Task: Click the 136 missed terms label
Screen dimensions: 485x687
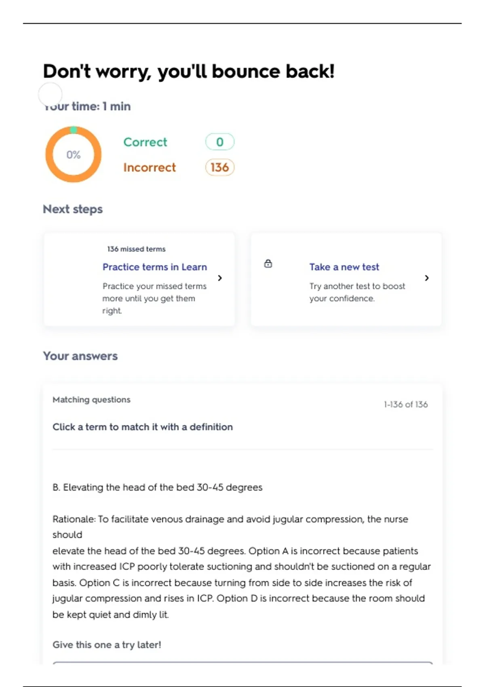Action: coord(136,249)
